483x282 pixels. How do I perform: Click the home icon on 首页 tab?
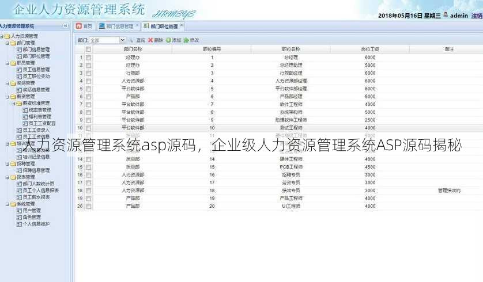(79, 26)
